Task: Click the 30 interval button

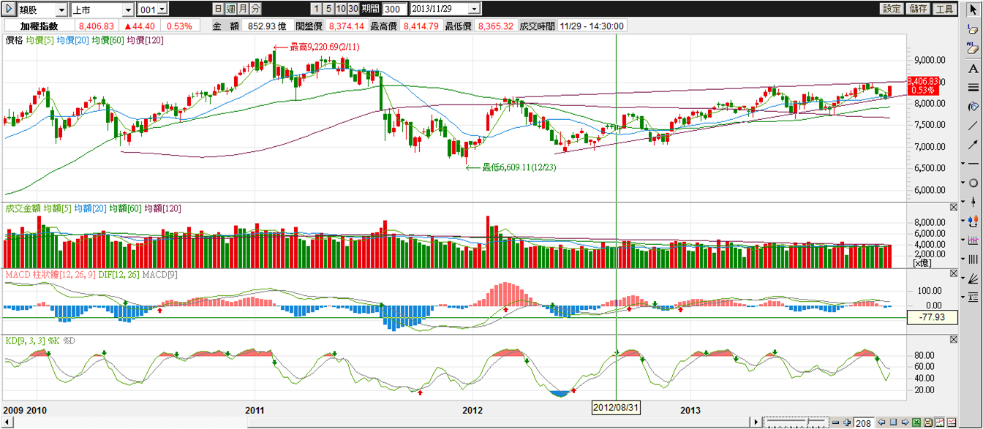Action: point(354,9)
